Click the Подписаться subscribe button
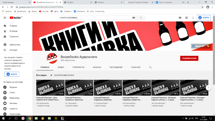This screenshot has width=215, height=121. 189,58
